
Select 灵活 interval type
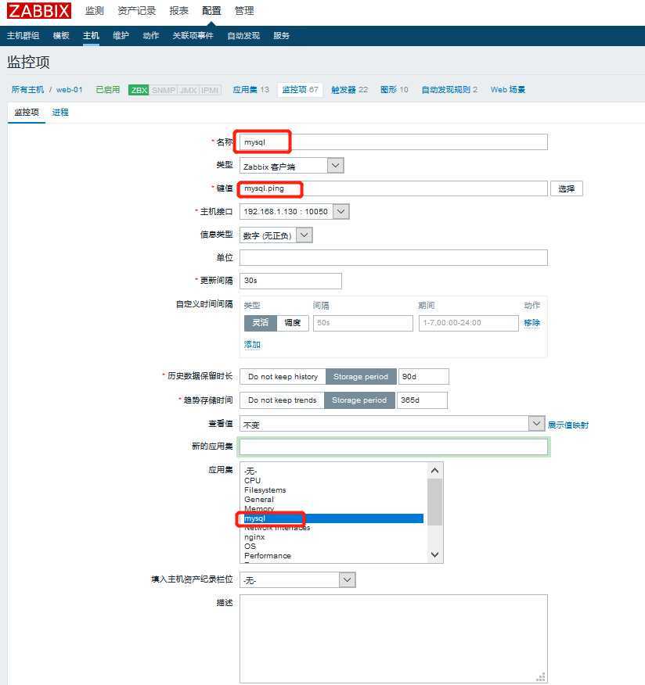point(261,323)
